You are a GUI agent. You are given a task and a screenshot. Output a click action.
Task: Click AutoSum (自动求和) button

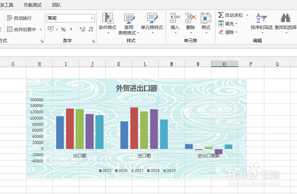[x=230, y=15]
